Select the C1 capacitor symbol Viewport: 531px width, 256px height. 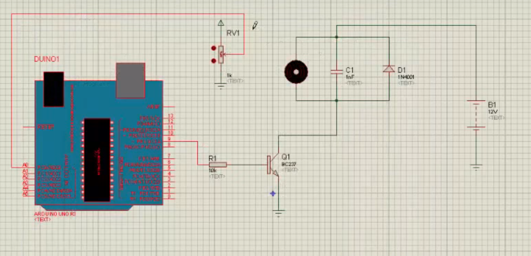(x=337, y=71)
